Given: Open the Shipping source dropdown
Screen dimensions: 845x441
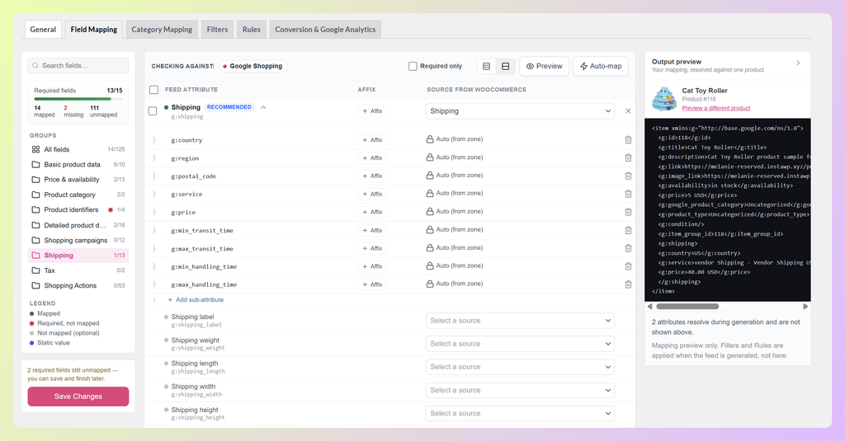Looking at the screenshot, I should (x=520, y=111).
